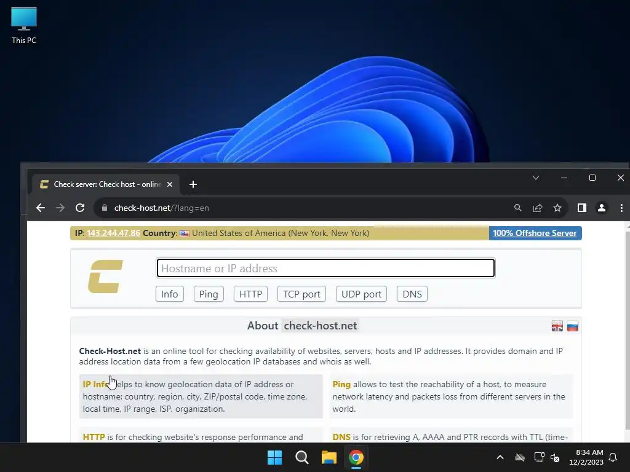Image resolution: width=630 pixels, height=472 pixels.
Task: Select the Check server: Check host tab
Action: [x=106, y=184]
